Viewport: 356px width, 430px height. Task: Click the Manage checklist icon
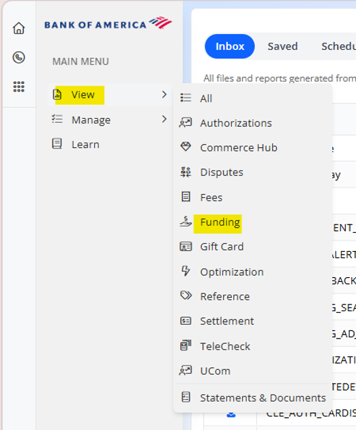tap(57, 119)
